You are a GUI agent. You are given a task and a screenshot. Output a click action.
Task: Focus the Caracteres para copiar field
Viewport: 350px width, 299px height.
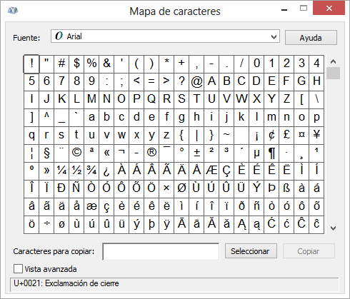click(161, 251)
